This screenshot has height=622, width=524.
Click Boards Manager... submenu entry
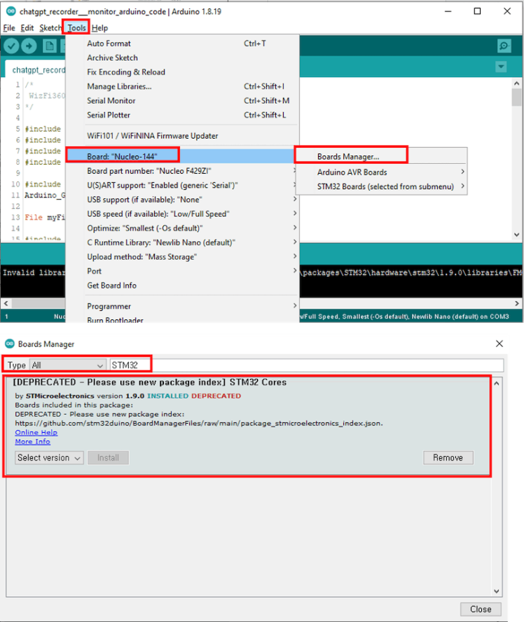click(x=382, y=156)
